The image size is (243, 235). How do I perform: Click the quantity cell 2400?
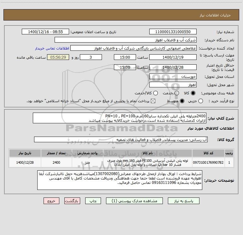coord(56,162)
